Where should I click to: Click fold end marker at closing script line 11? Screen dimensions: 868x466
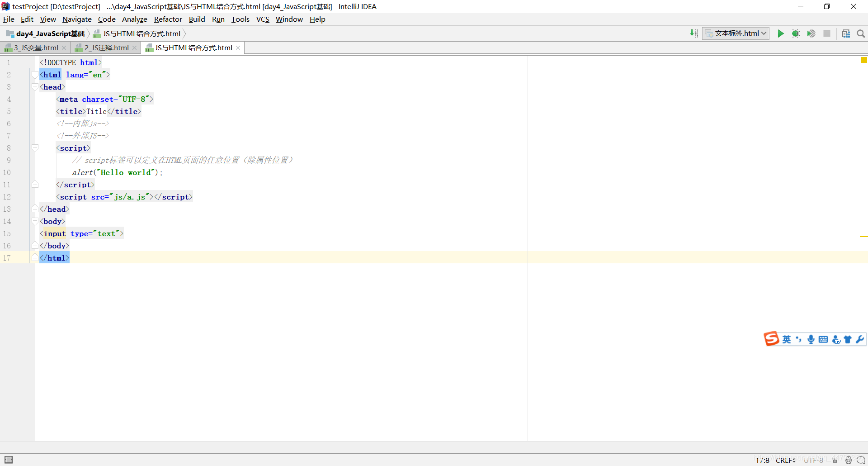point(35,185)
